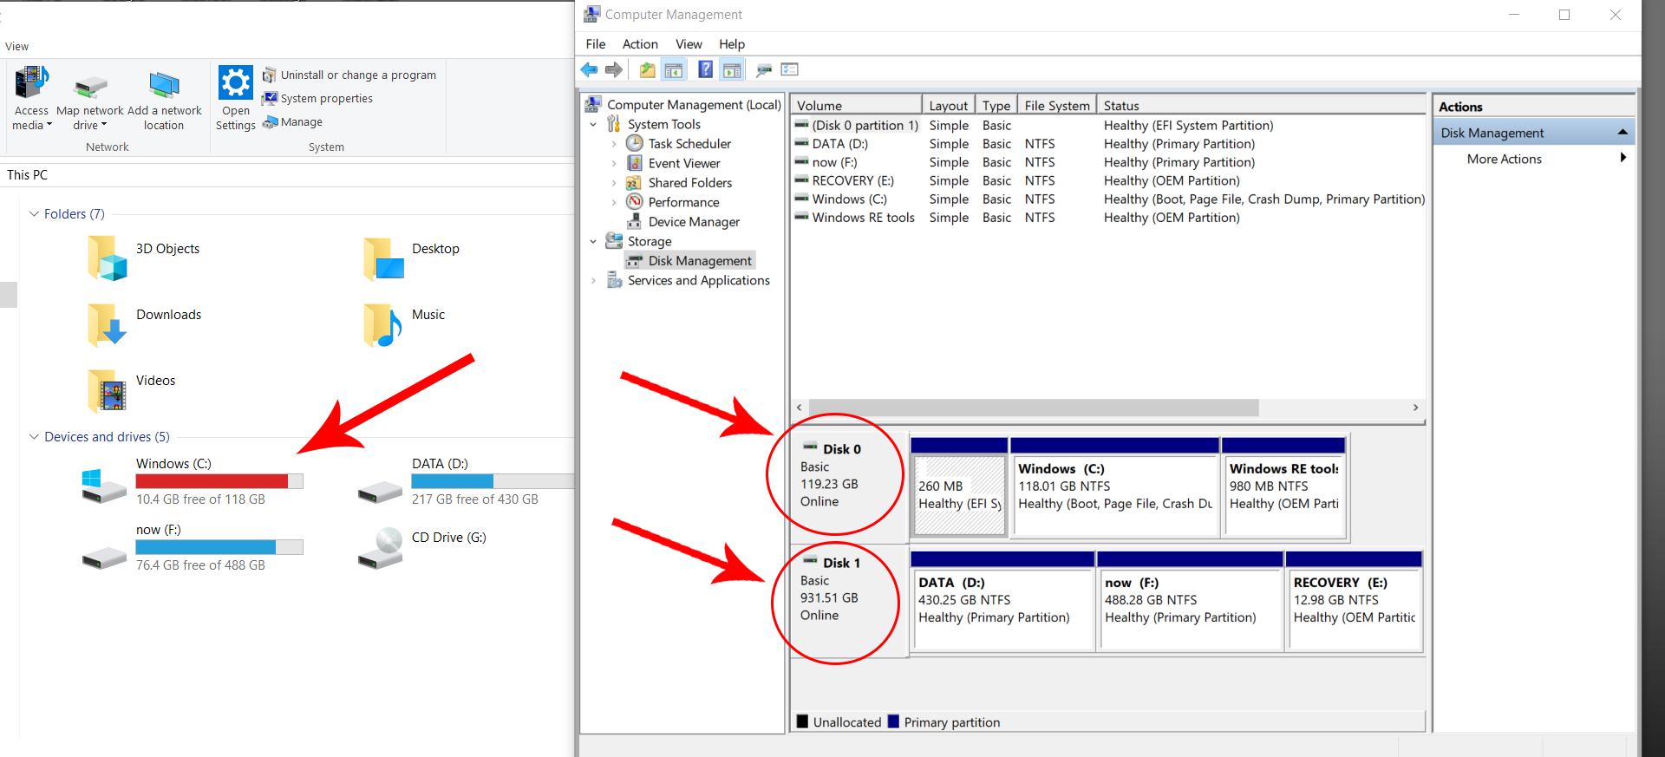This screenshot has height=757, width=1665.
Task: Open the Help menu
Action: coord(731,44)
